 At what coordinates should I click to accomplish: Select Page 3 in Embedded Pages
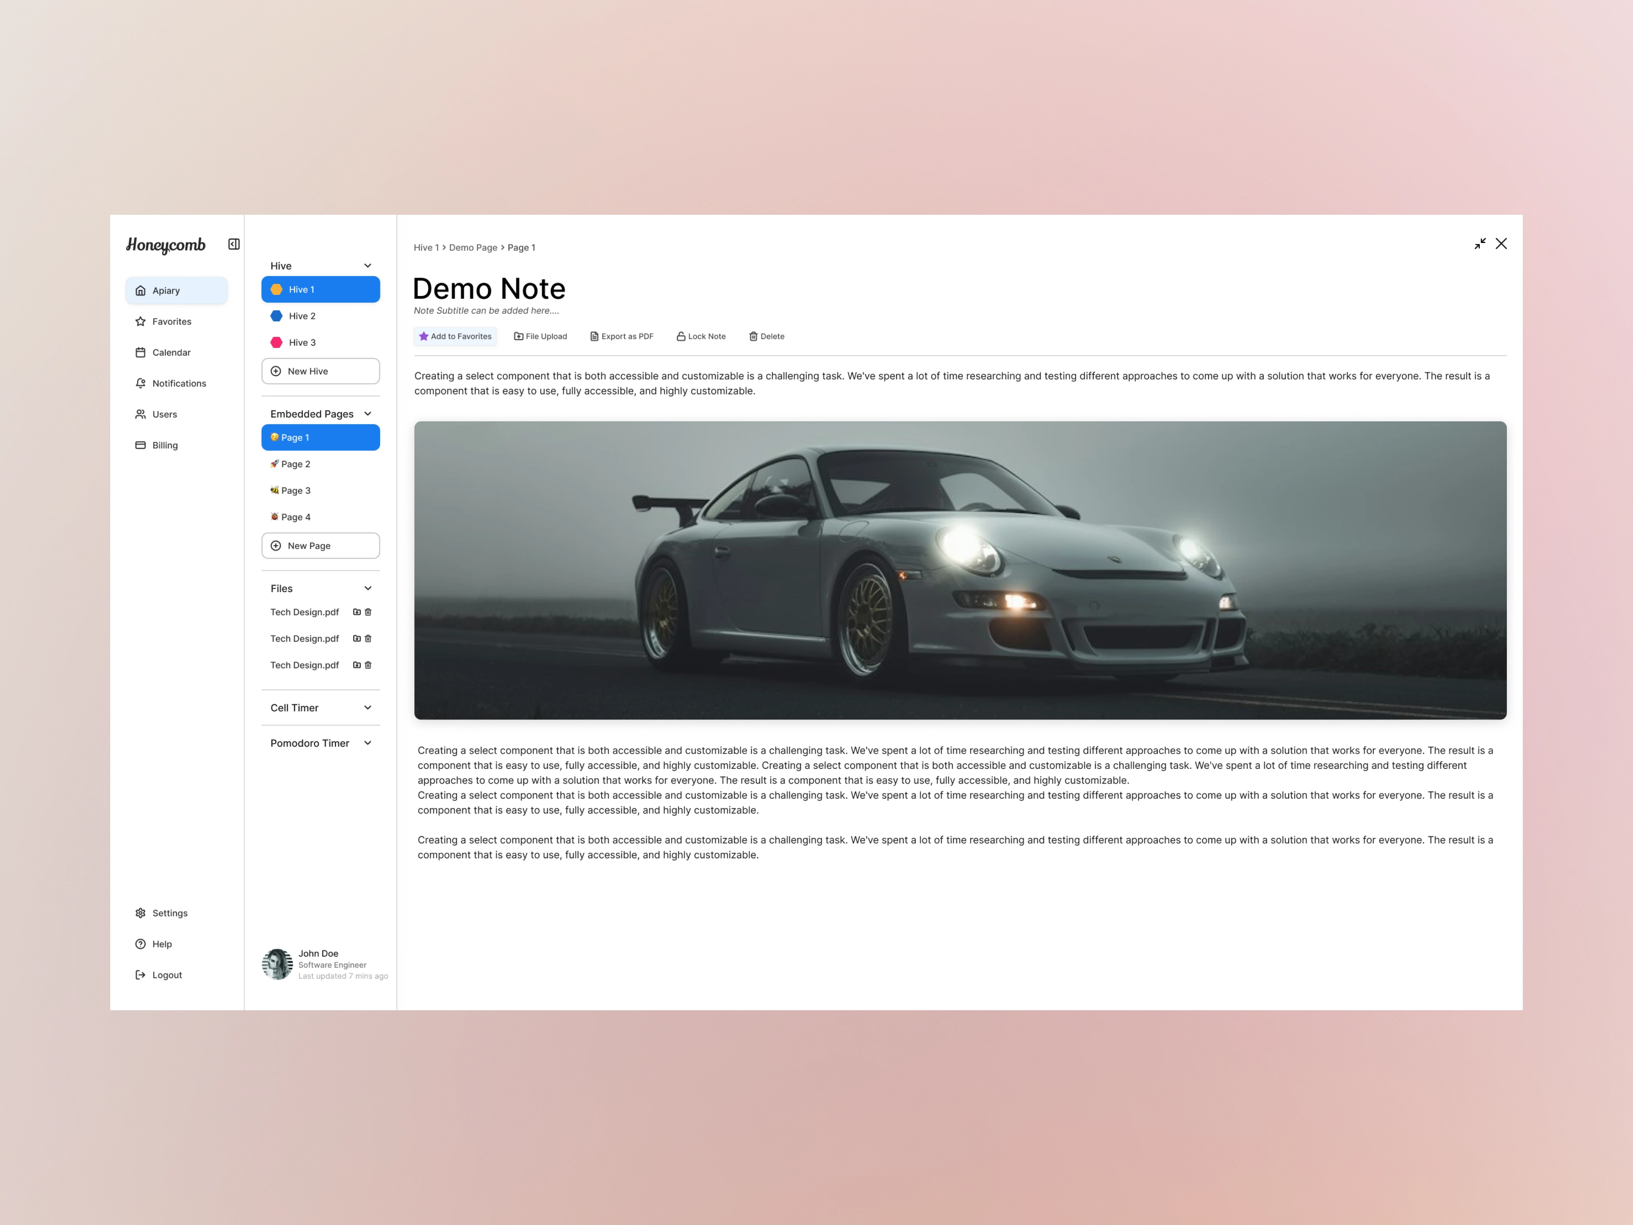point(320,491)
